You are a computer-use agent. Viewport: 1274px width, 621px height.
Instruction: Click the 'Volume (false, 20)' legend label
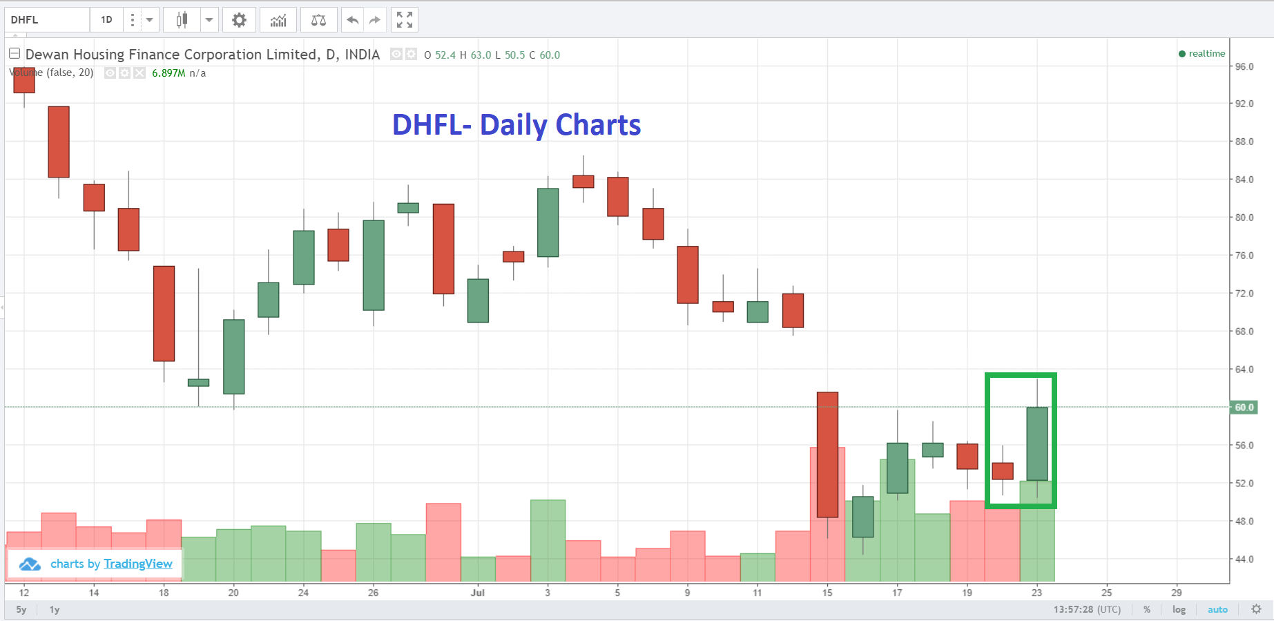point(51,73)
